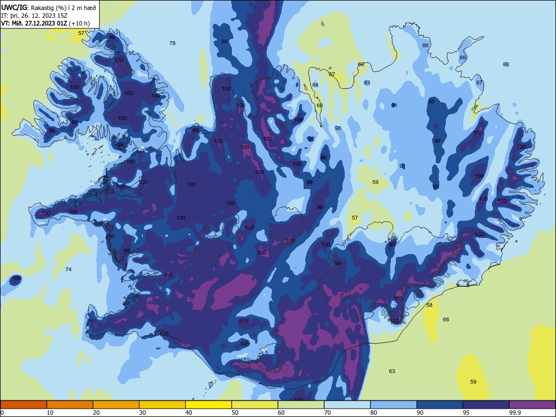This screenshot has height=417, width=556.
Task: Click the map reading '83'
Action: coord(367,83)
